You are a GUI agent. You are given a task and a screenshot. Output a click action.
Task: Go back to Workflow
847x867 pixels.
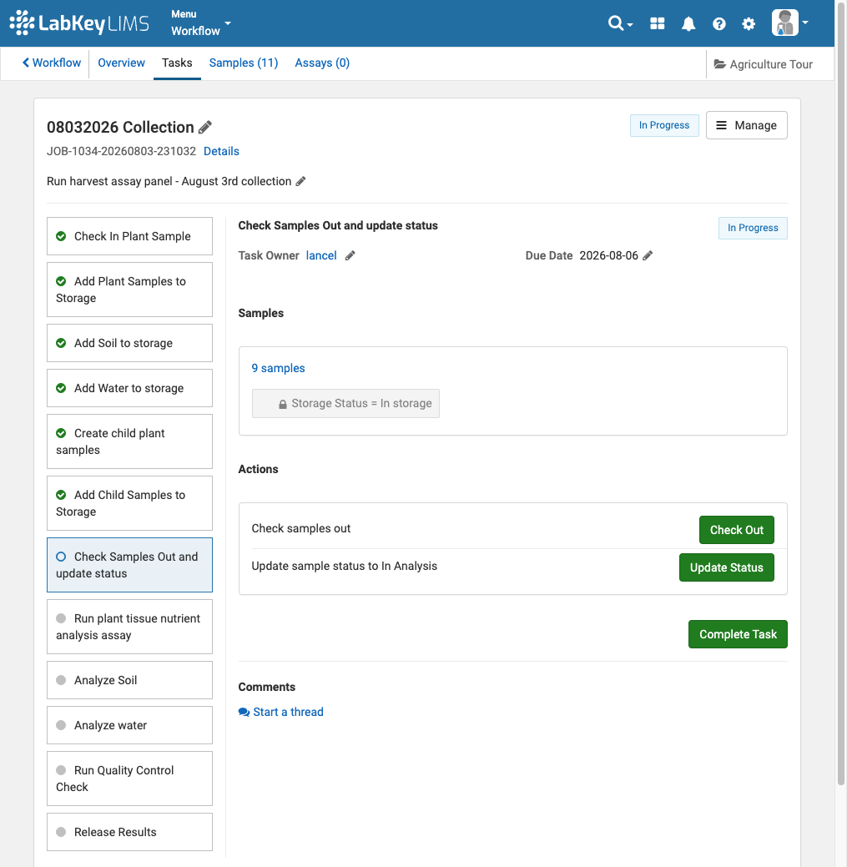tap(52, 63)
